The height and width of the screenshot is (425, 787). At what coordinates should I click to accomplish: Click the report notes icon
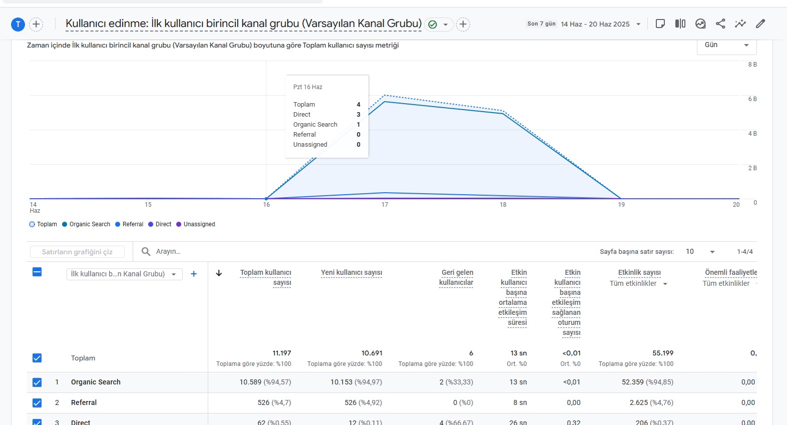click(x=660, y=24)
